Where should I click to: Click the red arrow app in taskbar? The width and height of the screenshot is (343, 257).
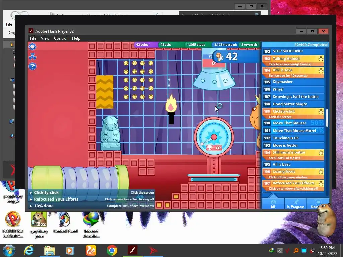click(153, 250)
